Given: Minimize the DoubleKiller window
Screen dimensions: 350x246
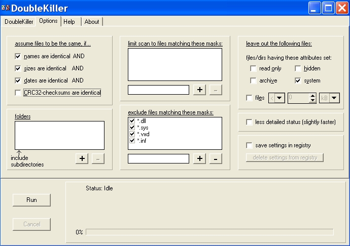Looking at the screenshot, I should coord(314,8).
